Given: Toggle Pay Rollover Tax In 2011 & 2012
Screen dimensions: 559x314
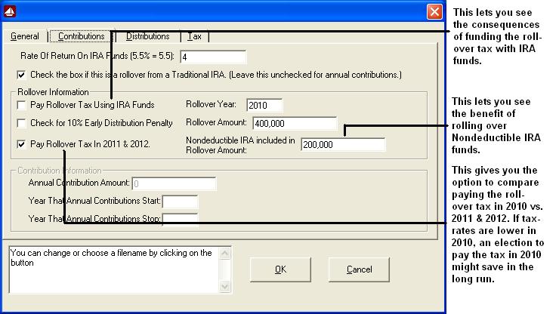Looking at the screenshot, I should [x=21, y=144].
